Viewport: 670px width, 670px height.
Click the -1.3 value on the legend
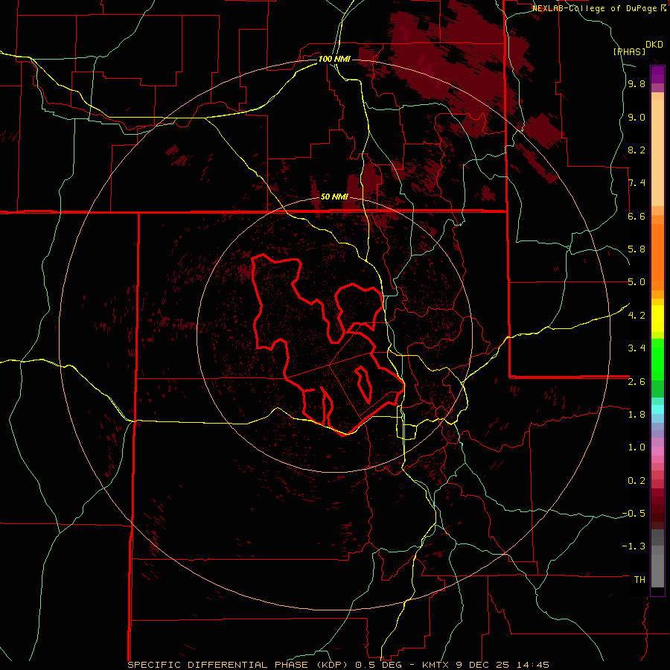point(634,546)
